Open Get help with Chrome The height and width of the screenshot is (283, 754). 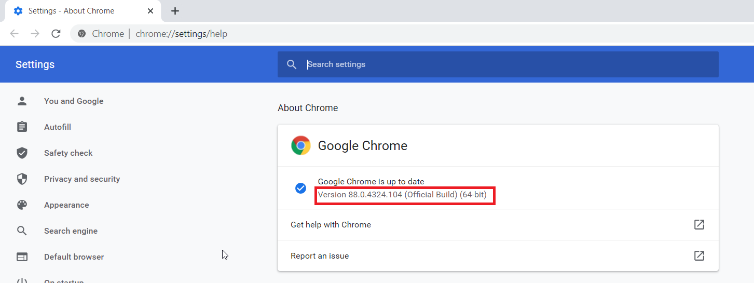coord(331,225)
